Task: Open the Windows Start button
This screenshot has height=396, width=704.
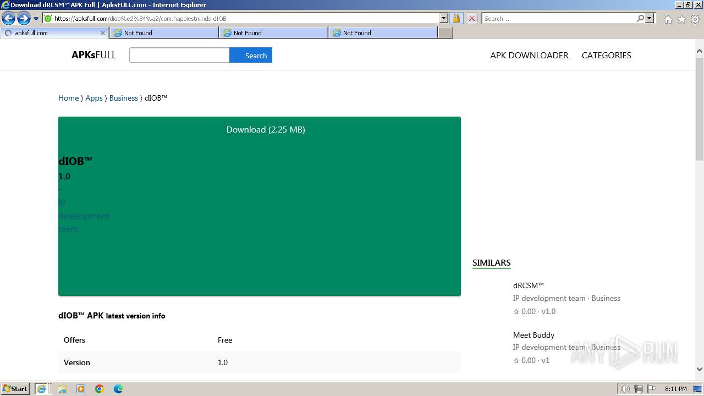Action: point(15,388)
